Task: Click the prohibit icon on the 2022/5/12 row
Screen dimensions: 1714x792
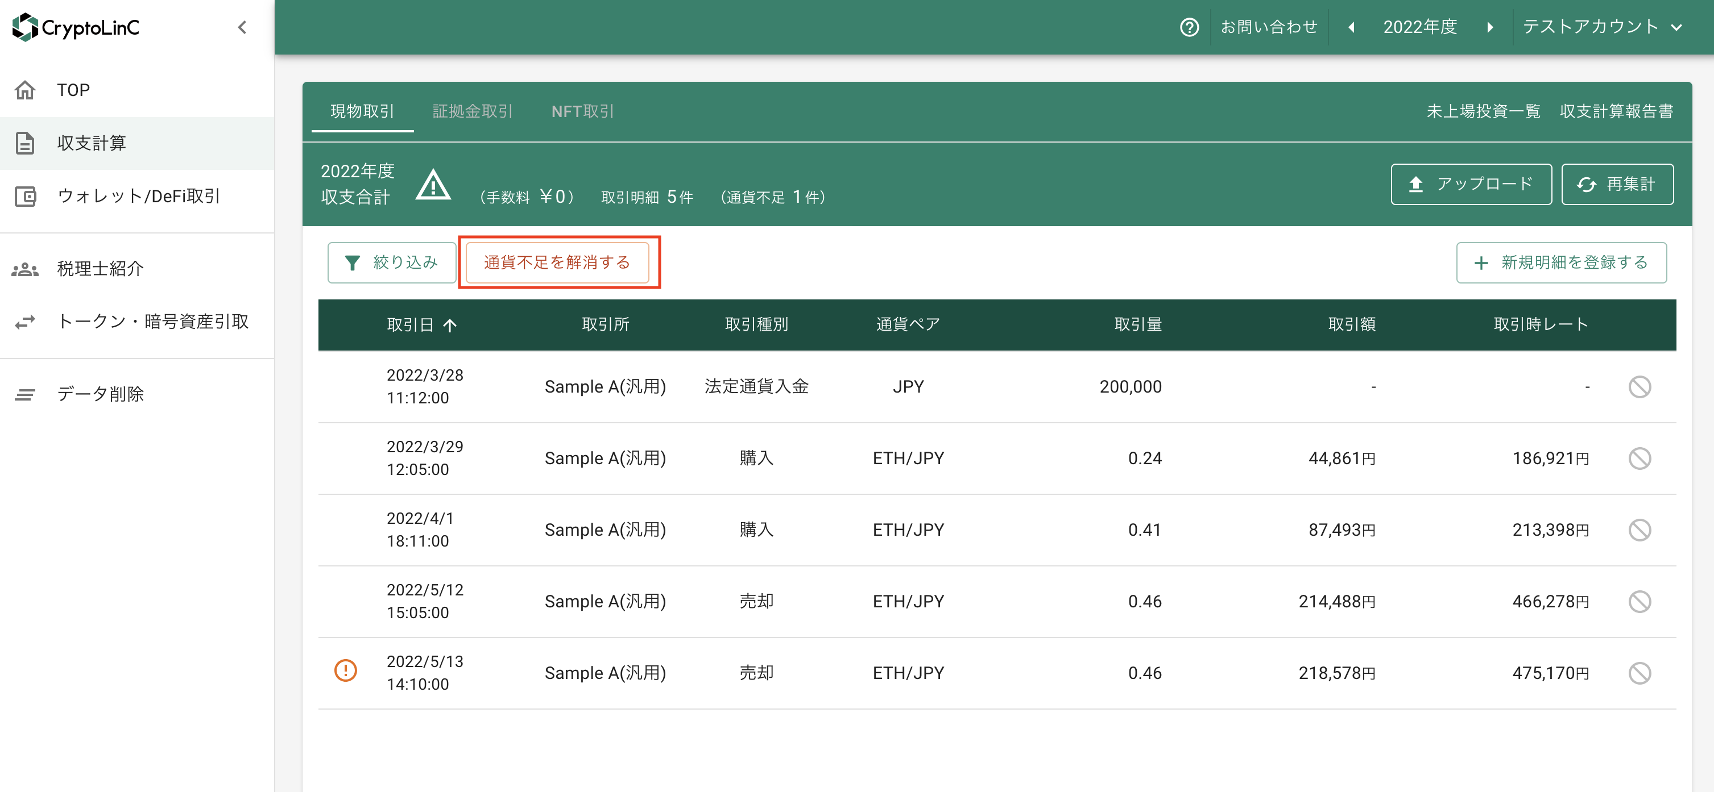Action: [1640, 601]
